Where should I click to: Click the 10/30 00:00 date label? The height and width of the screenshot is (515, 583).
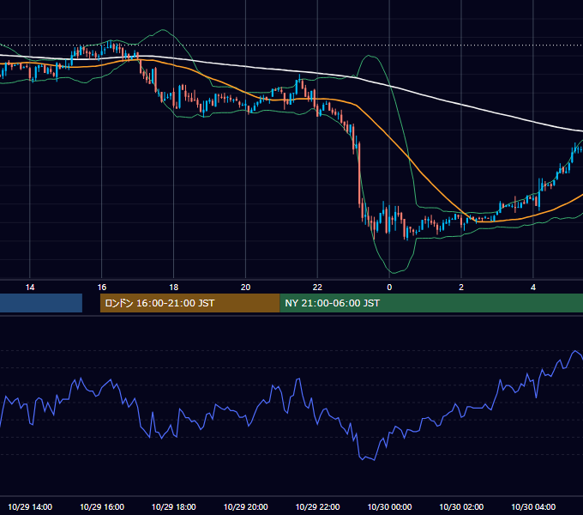(x=389, y=506)
